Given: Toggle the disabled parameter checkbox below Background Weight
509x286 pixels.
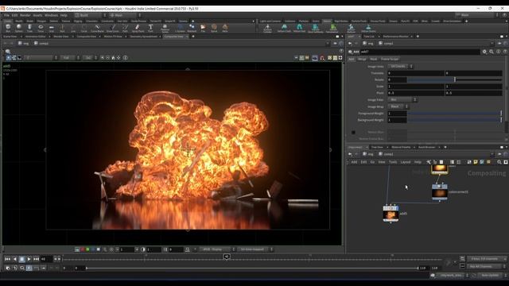Looking at the screenshot, I should [x=353, y=133].
